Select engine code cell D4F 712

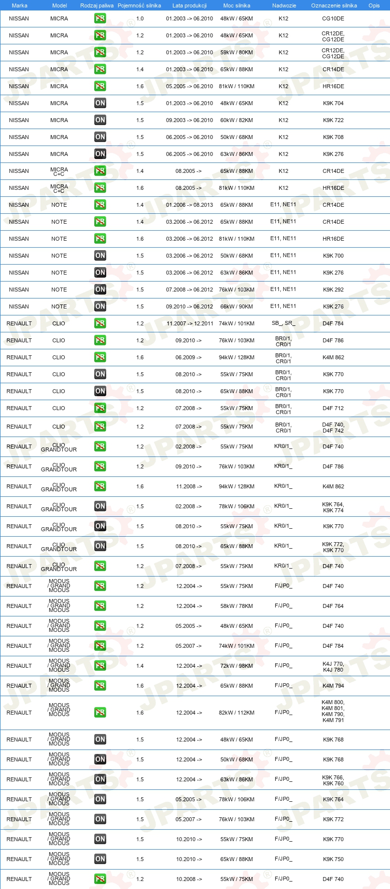pos(333,408)
